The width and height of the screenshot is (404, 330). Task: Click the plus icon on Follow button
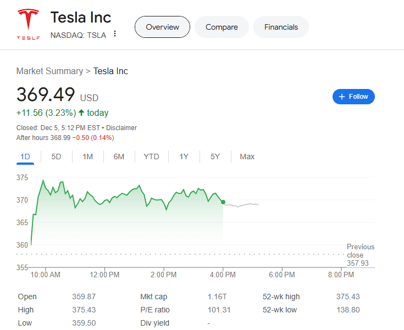[x=342, y=97]
